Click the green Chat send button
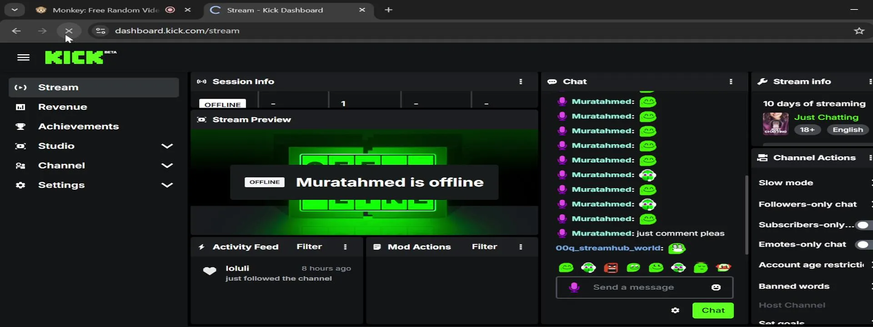Image resolution: width=873 pixels, height=327 pixels. click(712, 311)
